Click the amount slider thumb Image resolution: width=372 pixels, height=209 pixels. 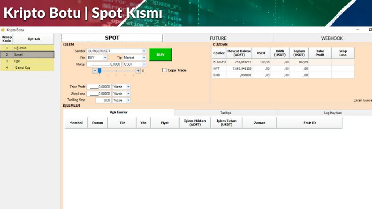coord(99,71)
